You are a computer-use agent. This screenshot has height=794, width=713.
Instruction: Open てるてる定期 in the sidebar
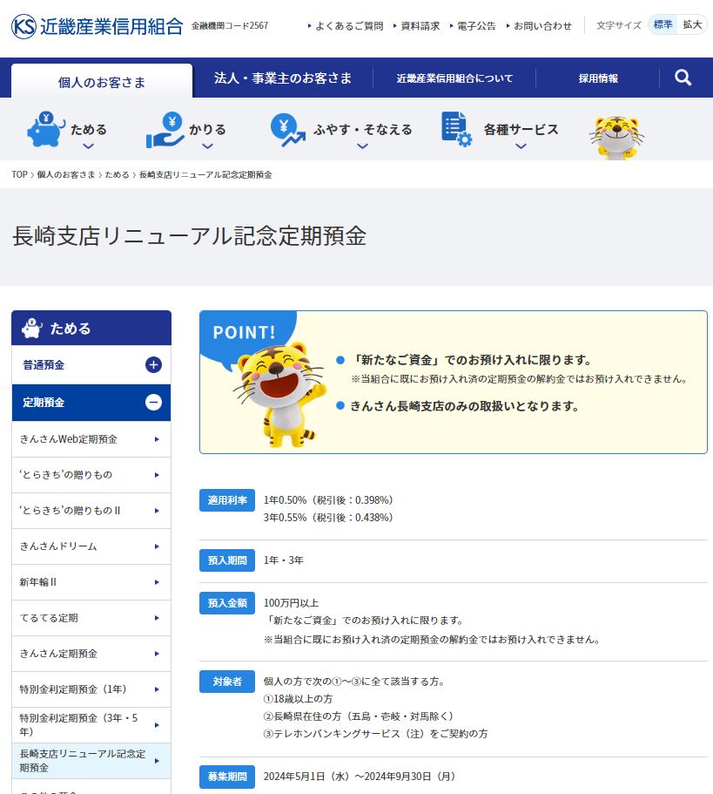(91, 618)
